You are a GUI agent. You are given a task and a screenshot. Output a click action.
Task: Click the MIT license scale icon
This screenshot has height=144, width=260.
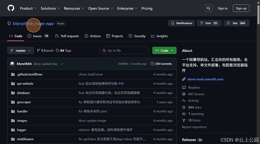click(184, 94)
